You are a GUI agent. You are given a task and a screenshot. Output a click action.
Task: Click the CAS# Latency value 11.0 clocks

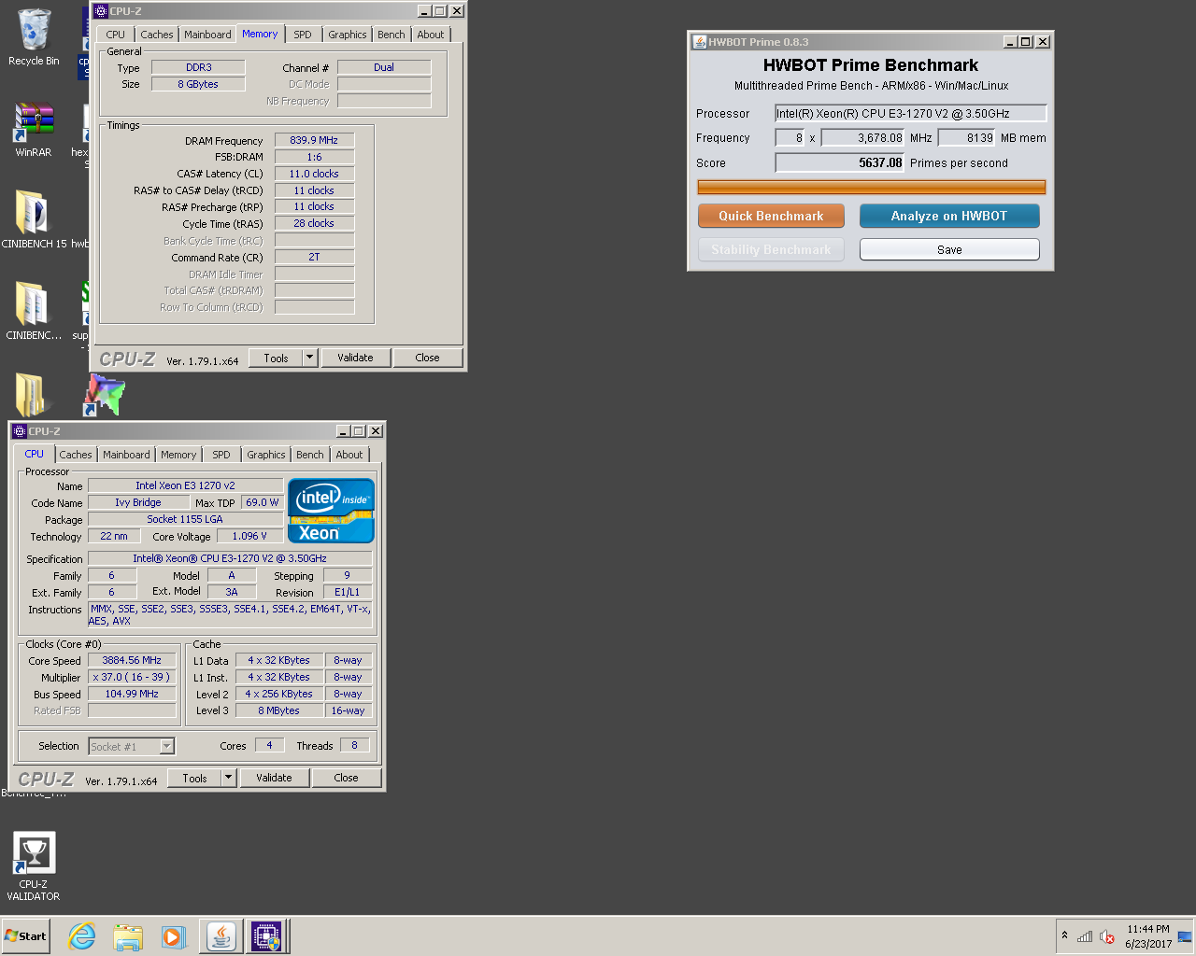click(314, 174)
